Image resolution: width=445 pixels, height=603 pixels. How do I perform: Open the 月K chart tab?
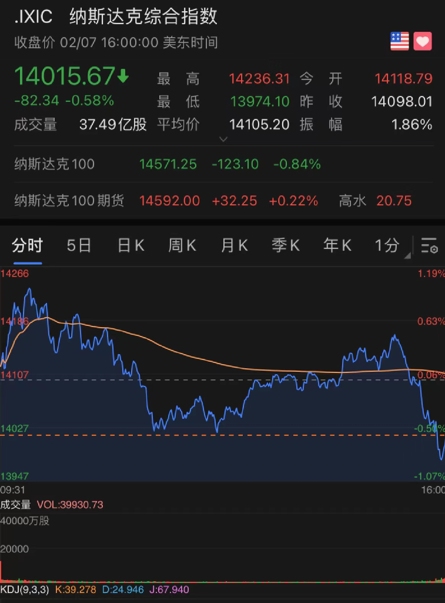tap(234, 245)
